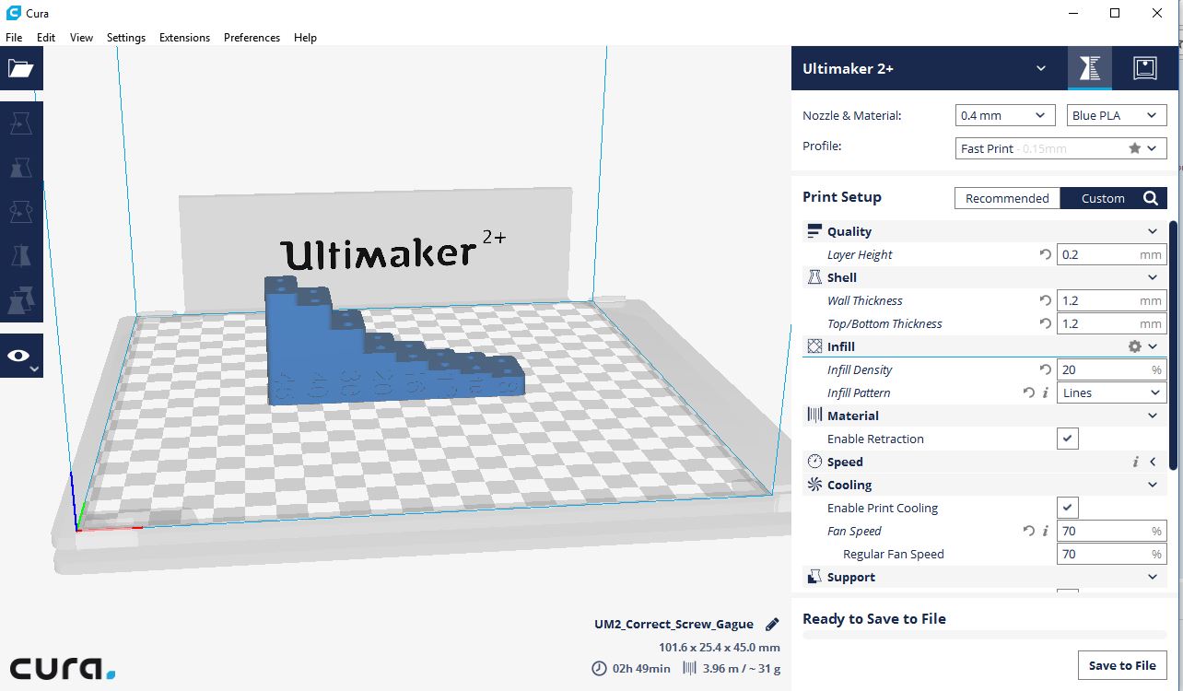Open the Nozzle size 0.4 mm dropdown
The image size is (1183, 691).
1004,115
